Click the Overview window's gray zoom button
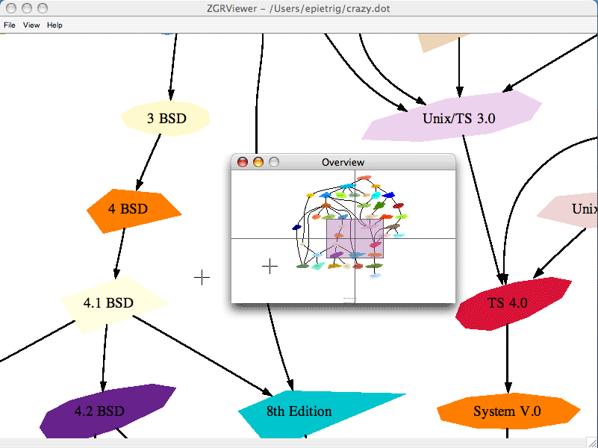 tap(274, 162)
